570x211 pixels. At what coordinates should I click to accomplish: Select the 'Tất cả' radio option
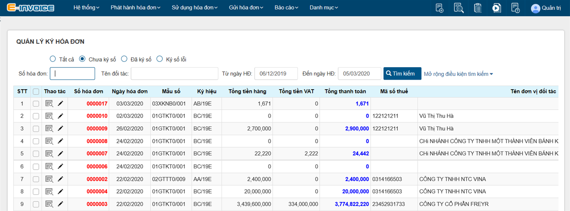53,59
